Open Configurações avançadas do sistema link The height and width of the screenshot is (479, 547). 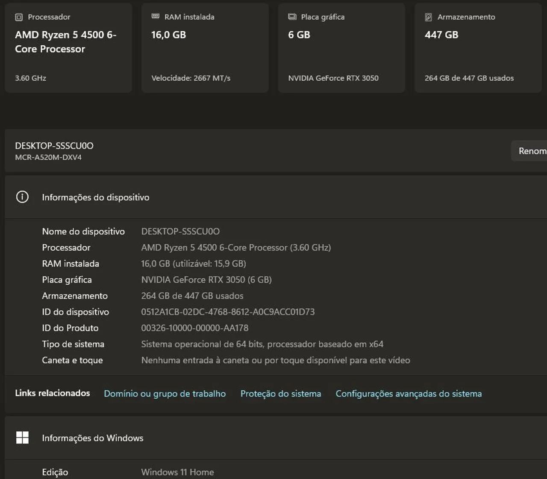pos(409,394)
